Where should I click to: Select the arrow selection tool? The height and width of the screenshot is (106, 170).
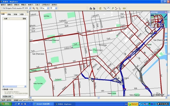click(120, 8)
